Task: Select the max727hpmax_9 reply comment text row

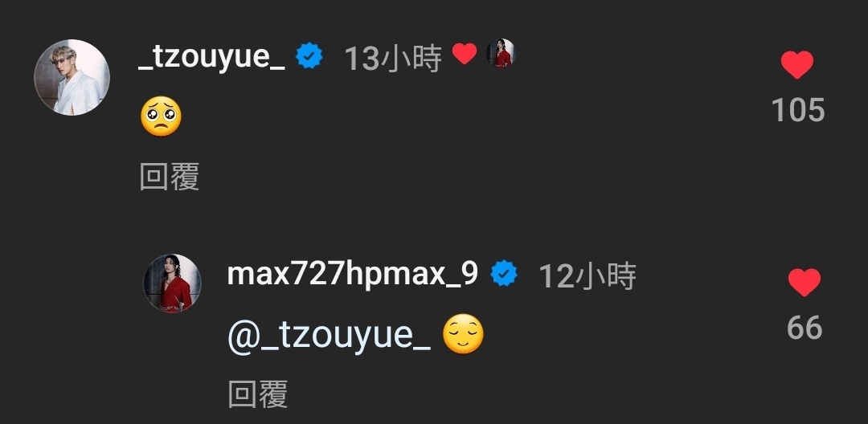Action: point(356,335)
